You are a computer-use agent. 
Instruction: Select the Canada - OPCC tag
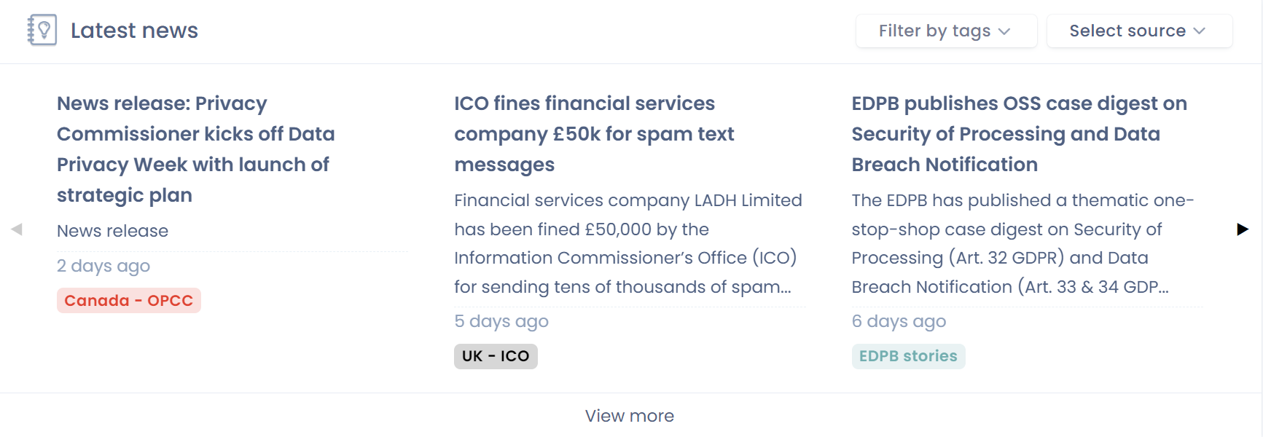(x=128, y=301)
